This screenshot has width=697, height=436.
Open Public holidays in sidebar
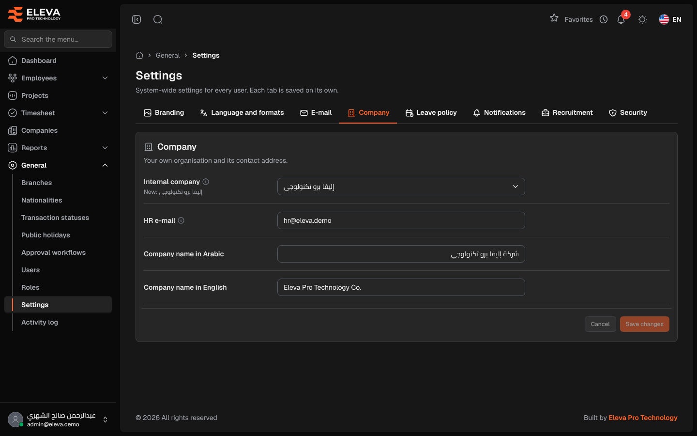(45, 235)
